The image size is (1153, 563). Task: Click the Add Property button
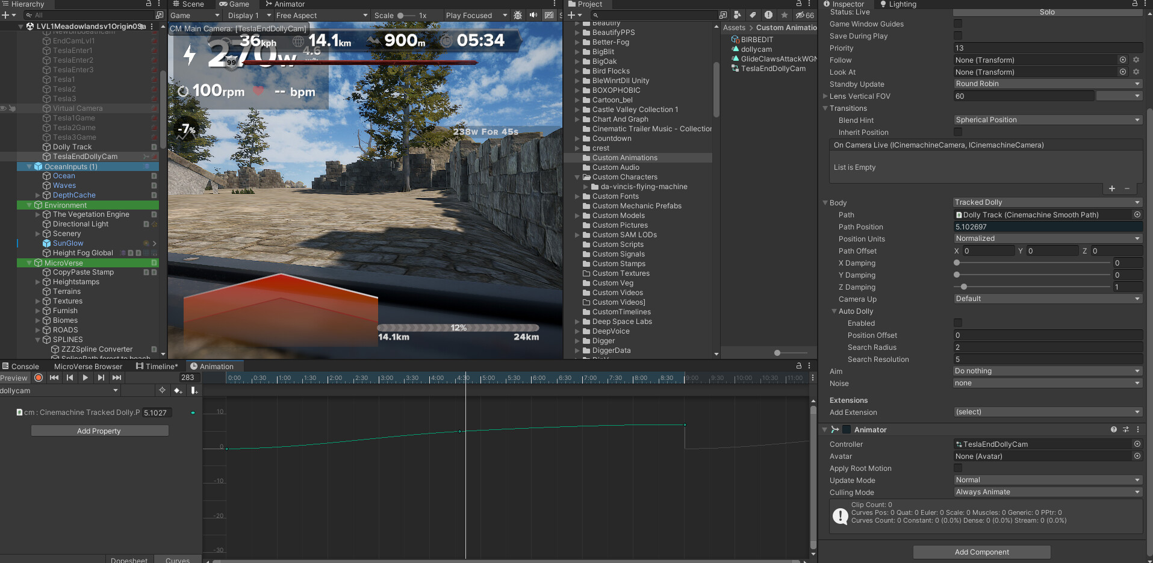tap(99, 431)
